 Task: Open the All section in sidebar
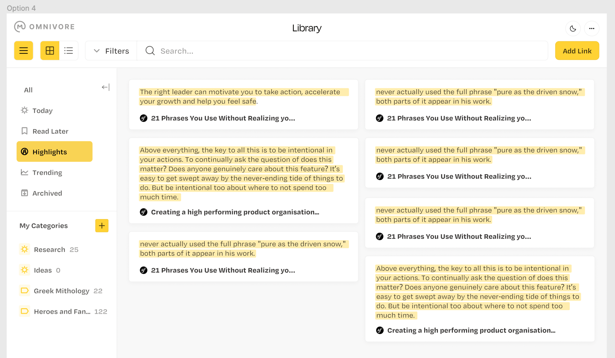[x=28, y=90]
